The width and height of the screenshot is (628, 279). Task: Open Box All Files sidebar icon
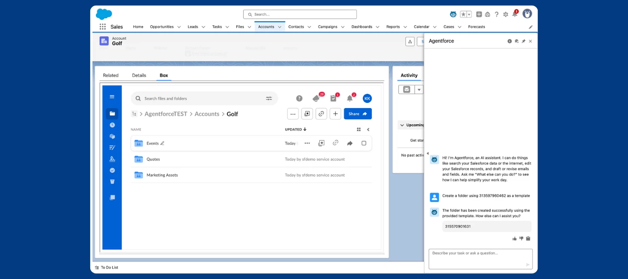coord(112,114)
